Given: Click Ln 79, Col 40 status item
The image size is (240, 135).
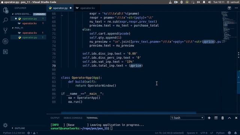Looking at the screenshot, I should point(169,133).
